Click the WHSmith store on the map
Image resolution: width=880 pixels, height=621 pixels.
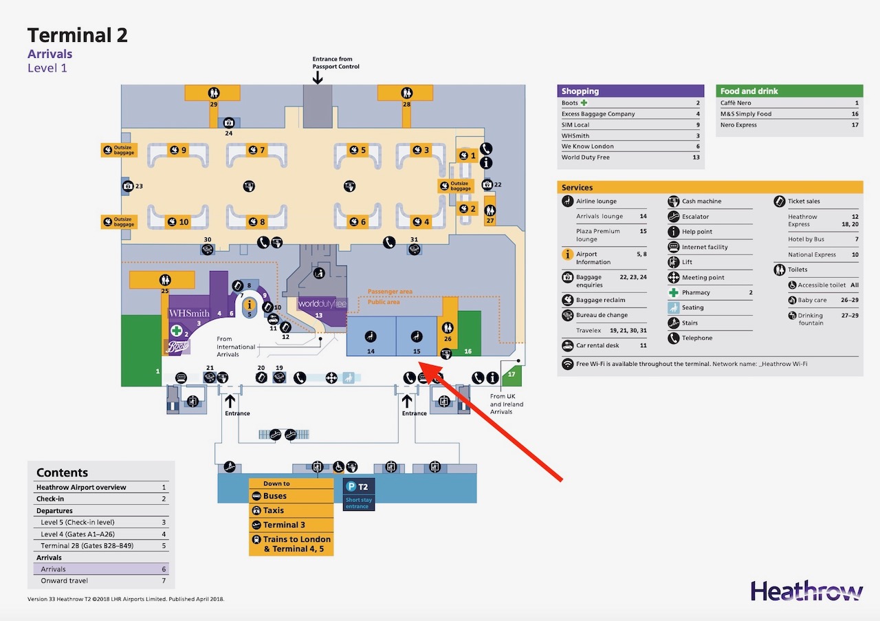point(189,314)
